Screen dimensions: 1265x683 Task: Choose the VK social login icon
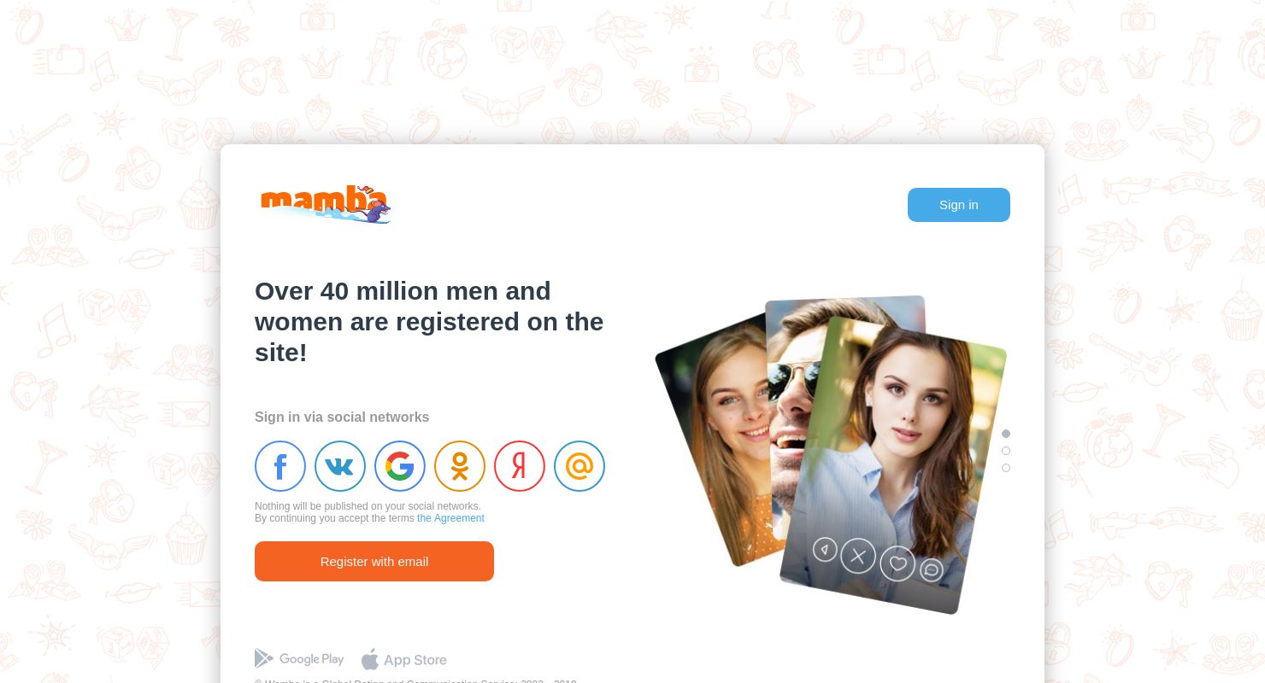click(340, 466)
